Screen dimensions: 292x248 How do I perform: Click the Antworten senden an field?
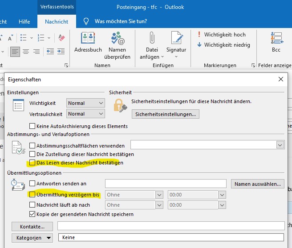(x=166, y=184)
